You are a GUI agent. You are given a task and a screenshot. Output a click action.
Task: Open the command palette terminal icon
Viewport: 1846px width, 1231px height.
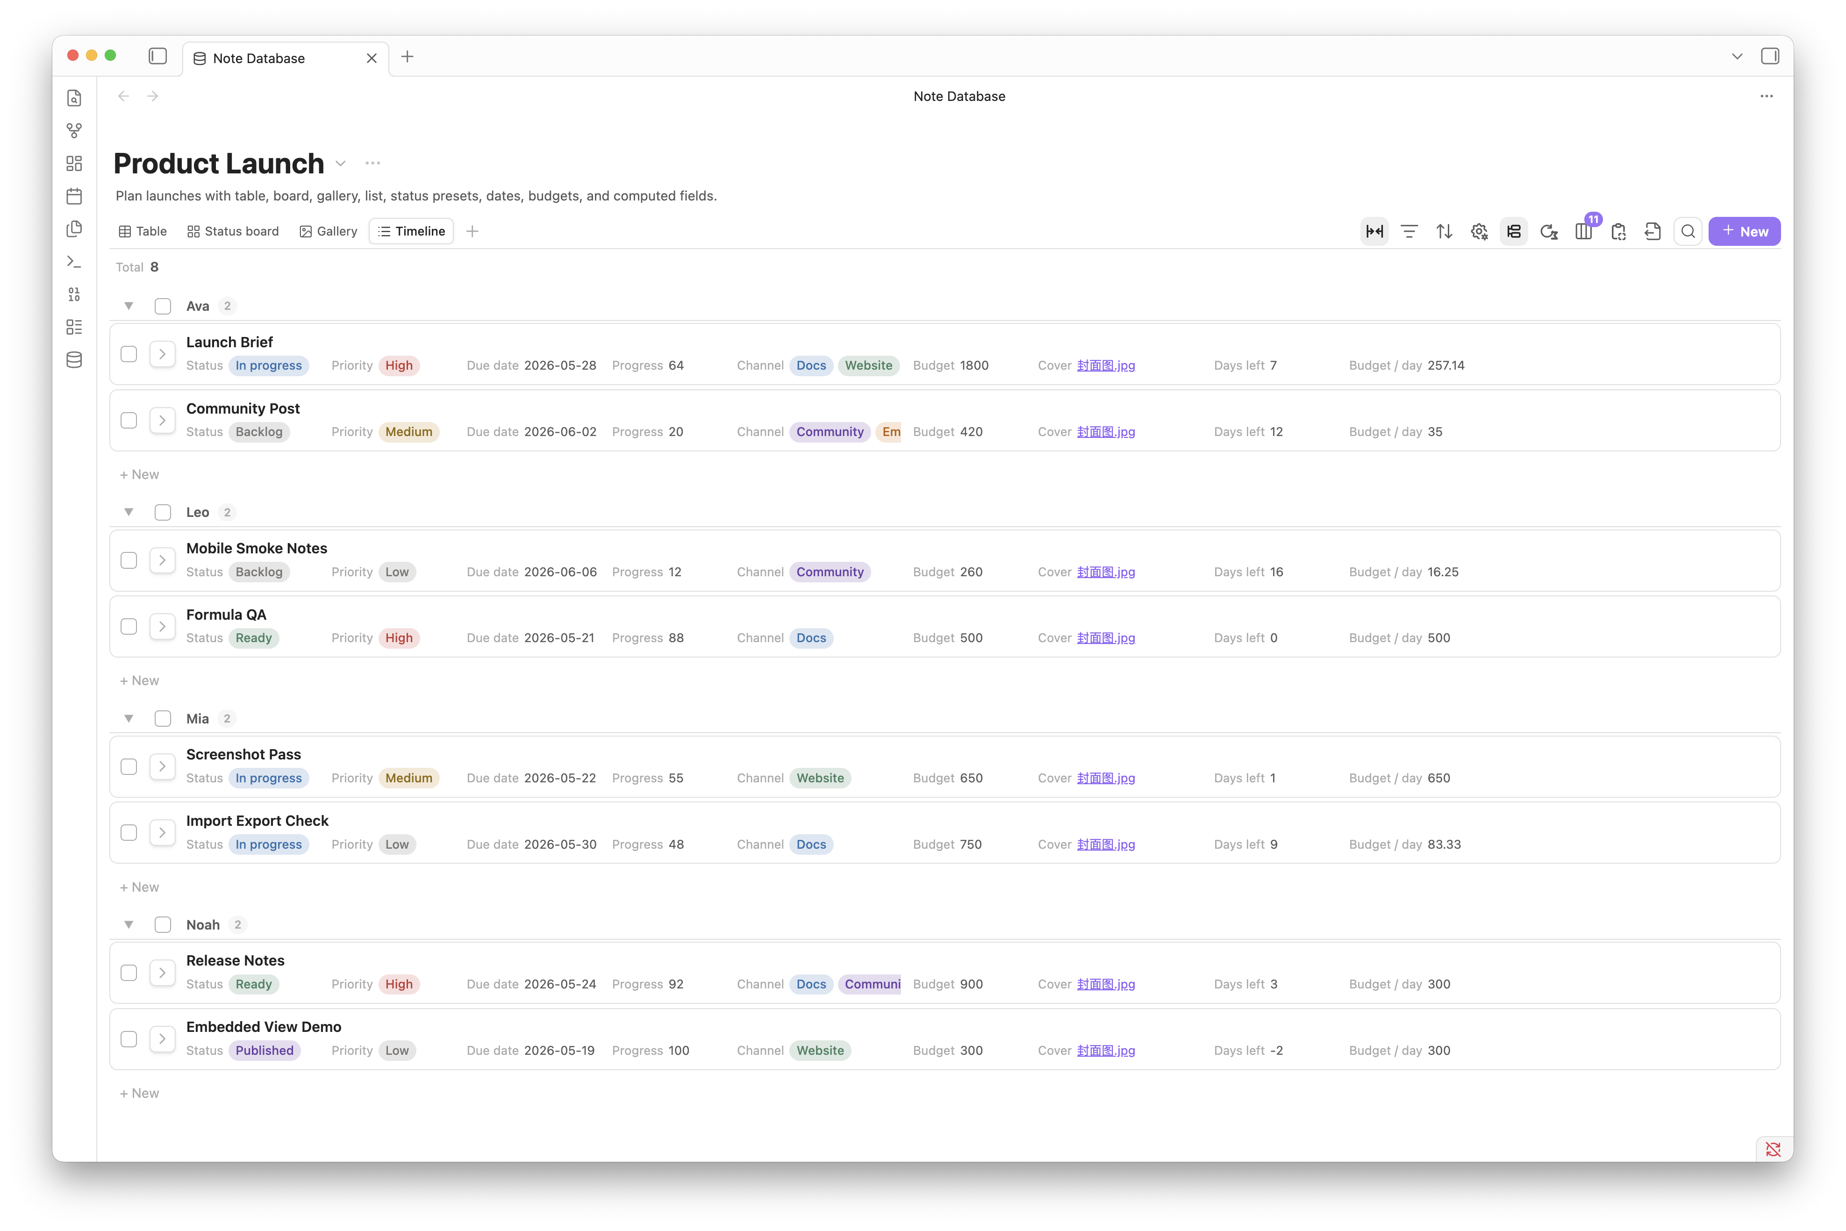(x=74, y=261)
